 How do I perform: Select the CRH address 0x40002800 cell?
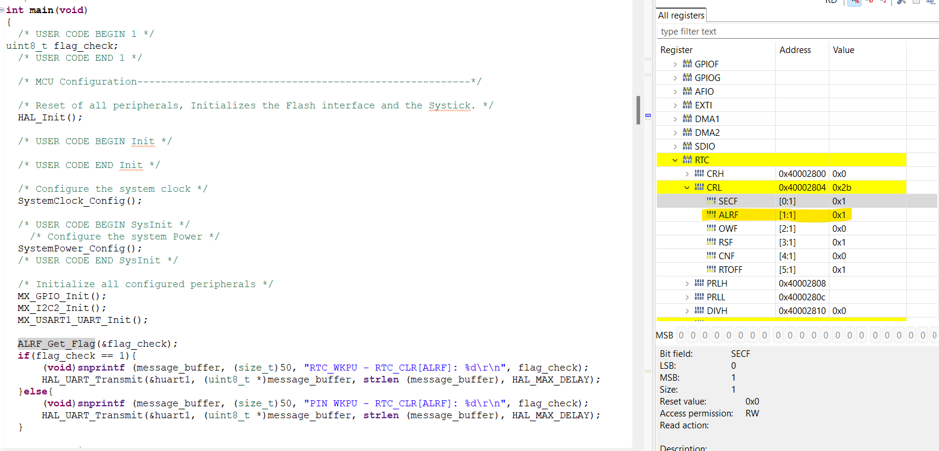click(x=802, y=173)
